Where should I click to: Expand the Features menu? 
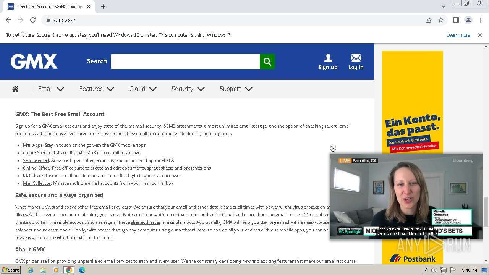97,89
